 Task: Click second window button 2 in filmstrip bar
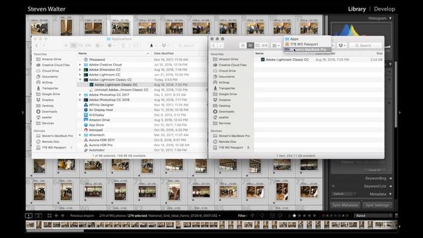[38, 216]
